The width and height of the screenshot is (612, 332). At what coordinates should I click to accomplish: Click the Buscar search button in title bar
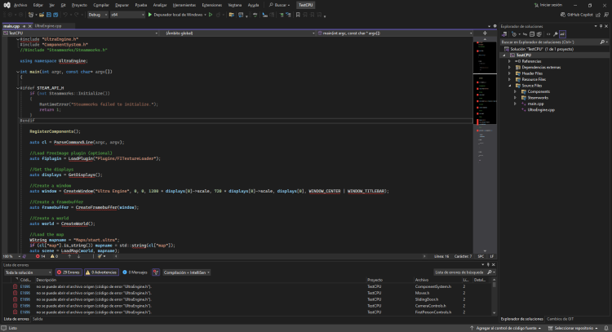(279, 5)
